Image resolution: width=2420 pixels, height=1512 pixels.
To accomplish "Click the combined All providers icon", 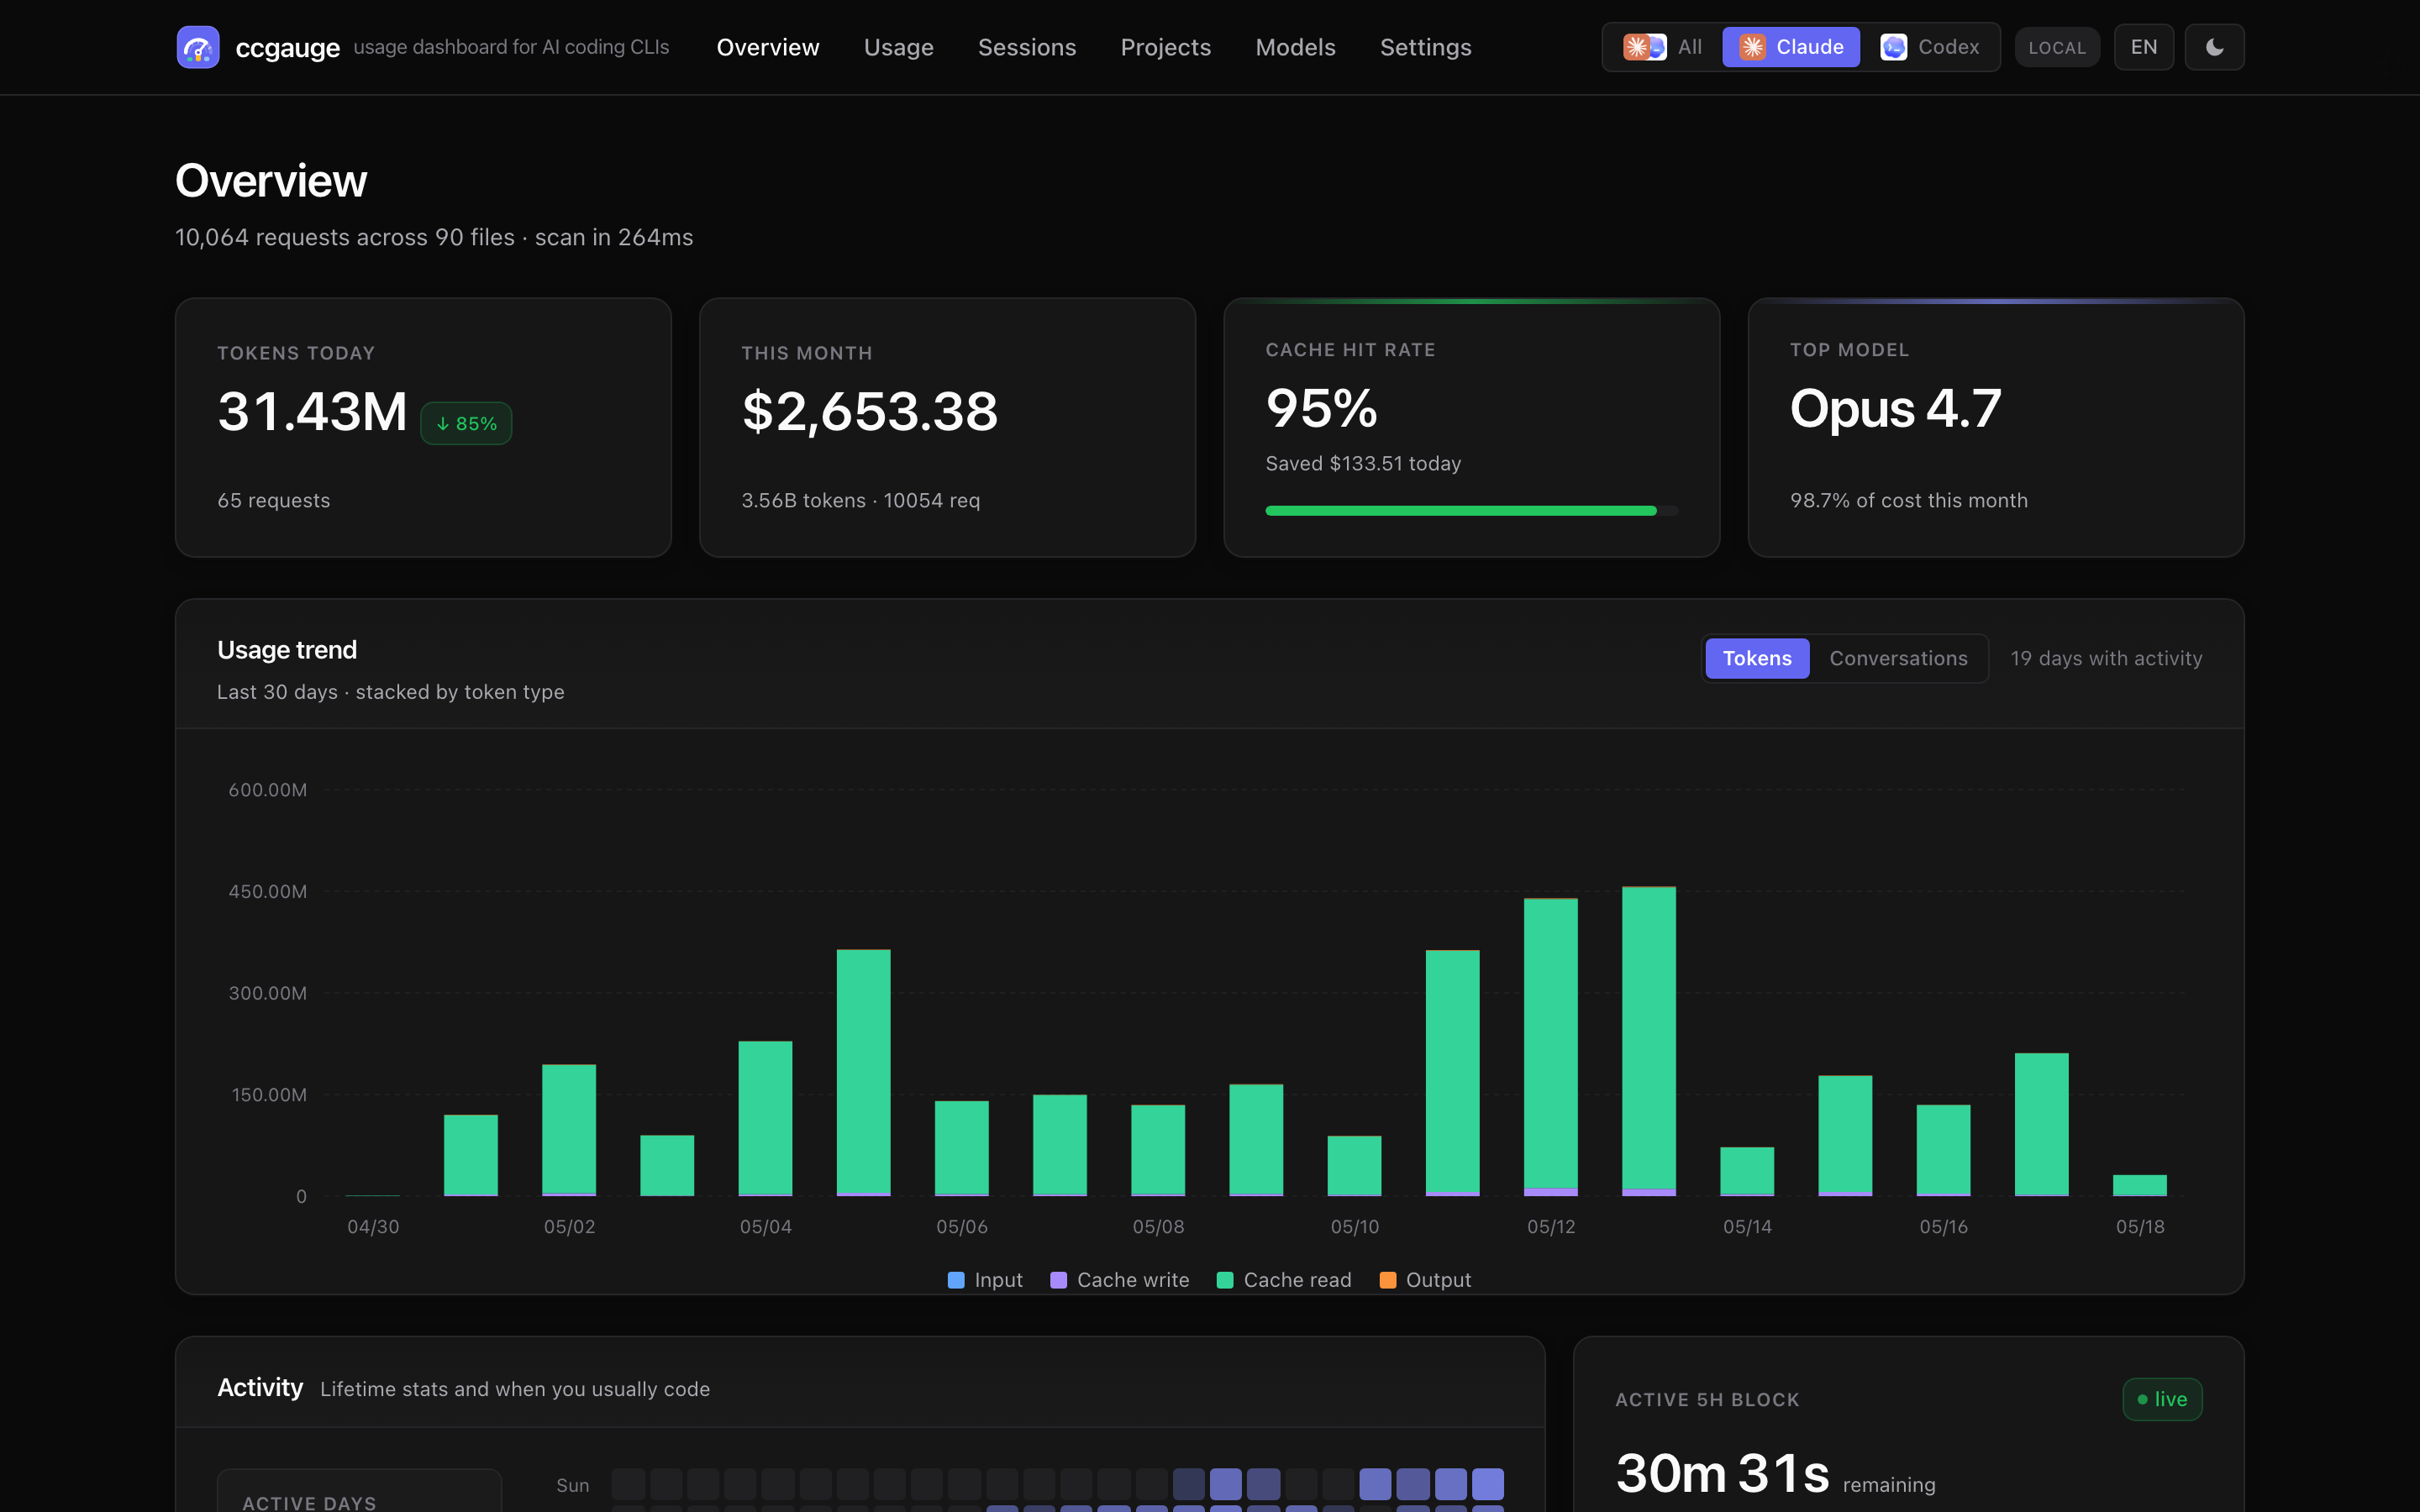I will [x=1644, y=47].
